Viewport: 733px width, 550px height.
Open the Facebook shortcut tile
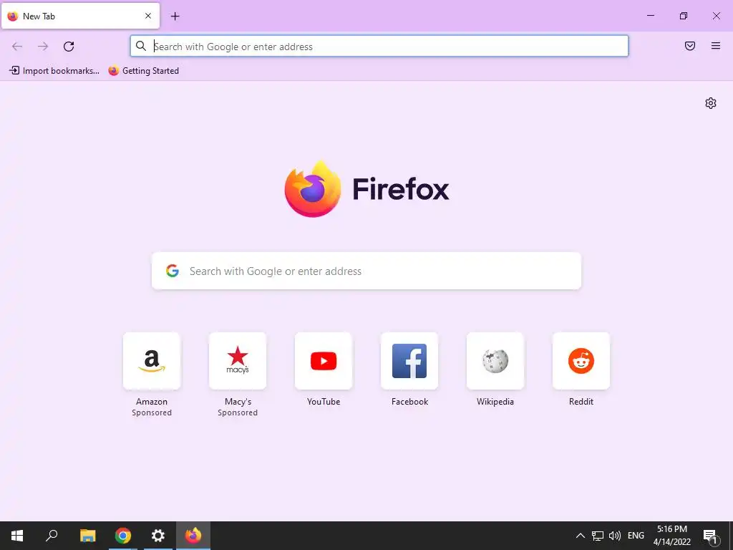coord(409,361)
